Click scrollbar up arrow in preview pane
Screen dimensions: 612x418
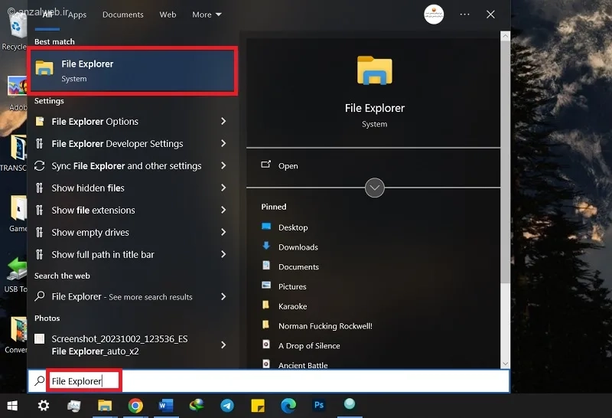[x=505, y=36]
